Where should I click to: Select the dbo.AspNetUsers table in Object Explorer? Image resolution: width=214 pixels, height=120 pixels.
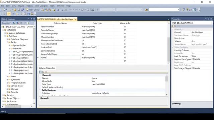pos(21,70)
